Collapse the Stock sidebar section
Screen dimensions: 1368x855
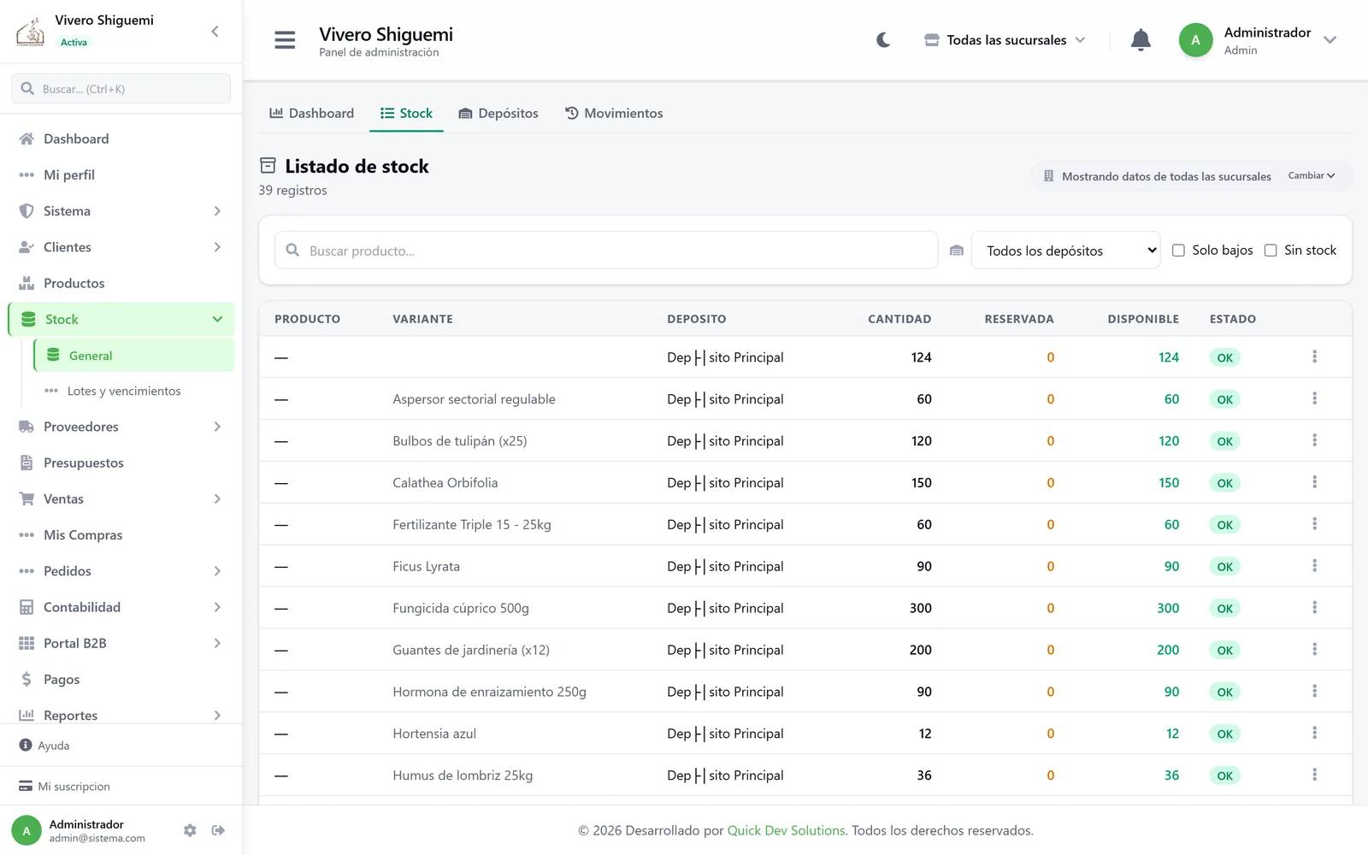click(x=121, y=319)
